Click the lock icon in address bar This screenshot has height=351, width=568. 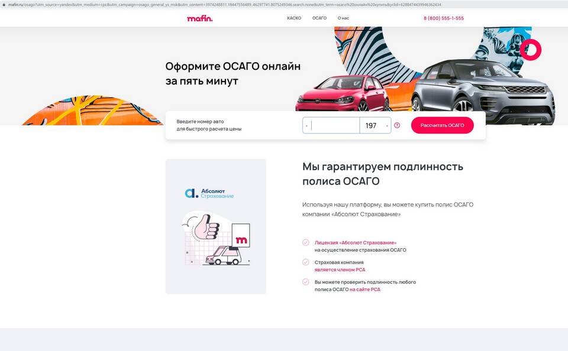pos(4,5)
